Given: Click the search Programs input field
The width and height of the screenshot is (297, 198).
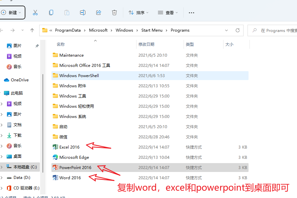Looking at the screenshot, I should tap(277, 30).
